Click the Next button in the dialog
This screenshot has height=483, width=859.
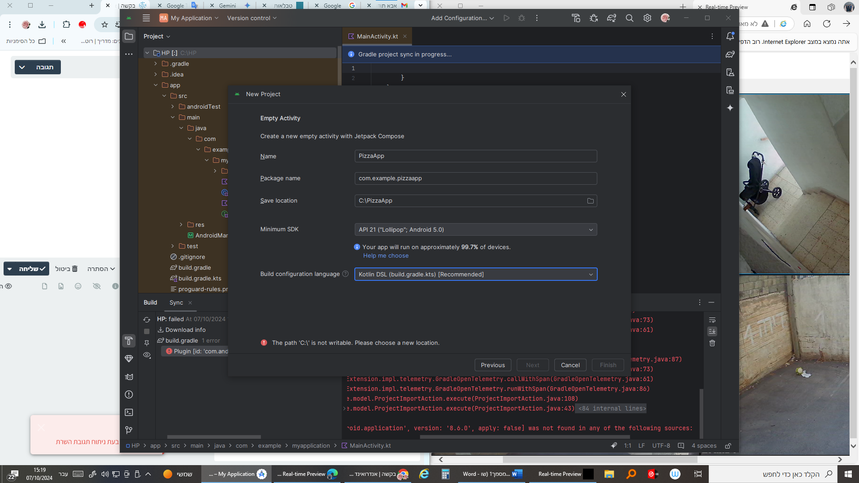[532, 365]
